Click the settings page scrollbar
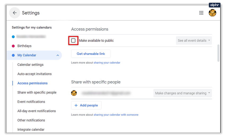This screenshot has height=140, width=231. click(218, 53)
